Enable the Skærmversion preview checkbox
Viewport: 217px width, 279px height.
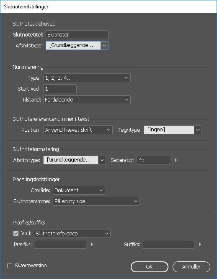10,266
